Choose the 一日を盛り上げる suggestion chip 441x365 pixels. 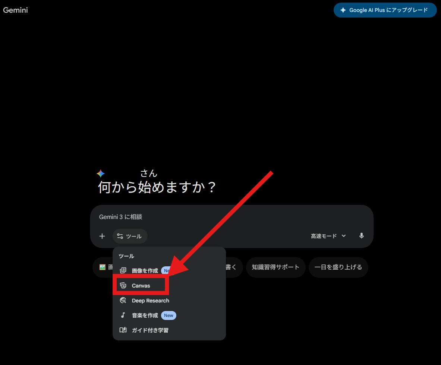point(338,267)
